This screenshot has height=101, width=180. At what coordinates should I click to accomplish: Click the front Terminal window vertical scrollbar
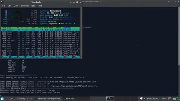click(81, 33)
